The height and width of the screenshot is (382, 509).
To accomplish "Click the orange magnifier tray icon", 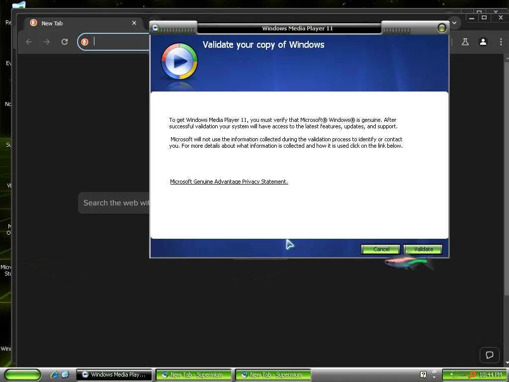I will tap(472, 375).
